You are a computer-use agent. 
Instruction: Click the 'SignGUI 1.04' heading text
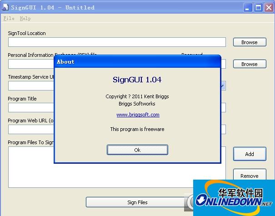[137, 80]
